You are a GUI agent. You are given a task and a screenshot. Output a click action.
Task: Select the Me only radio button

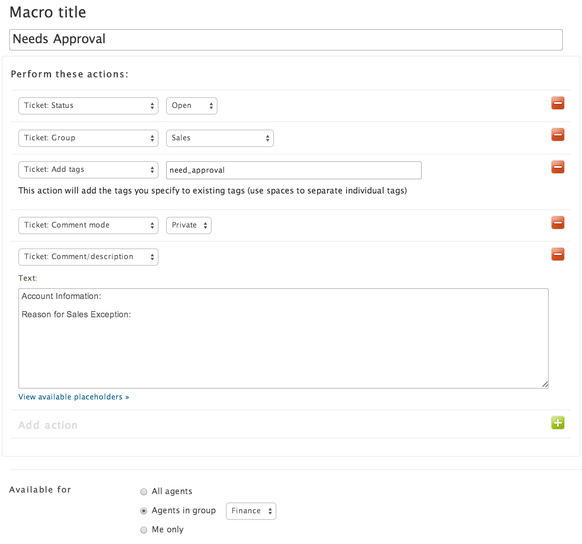click(x=144, y=530)
